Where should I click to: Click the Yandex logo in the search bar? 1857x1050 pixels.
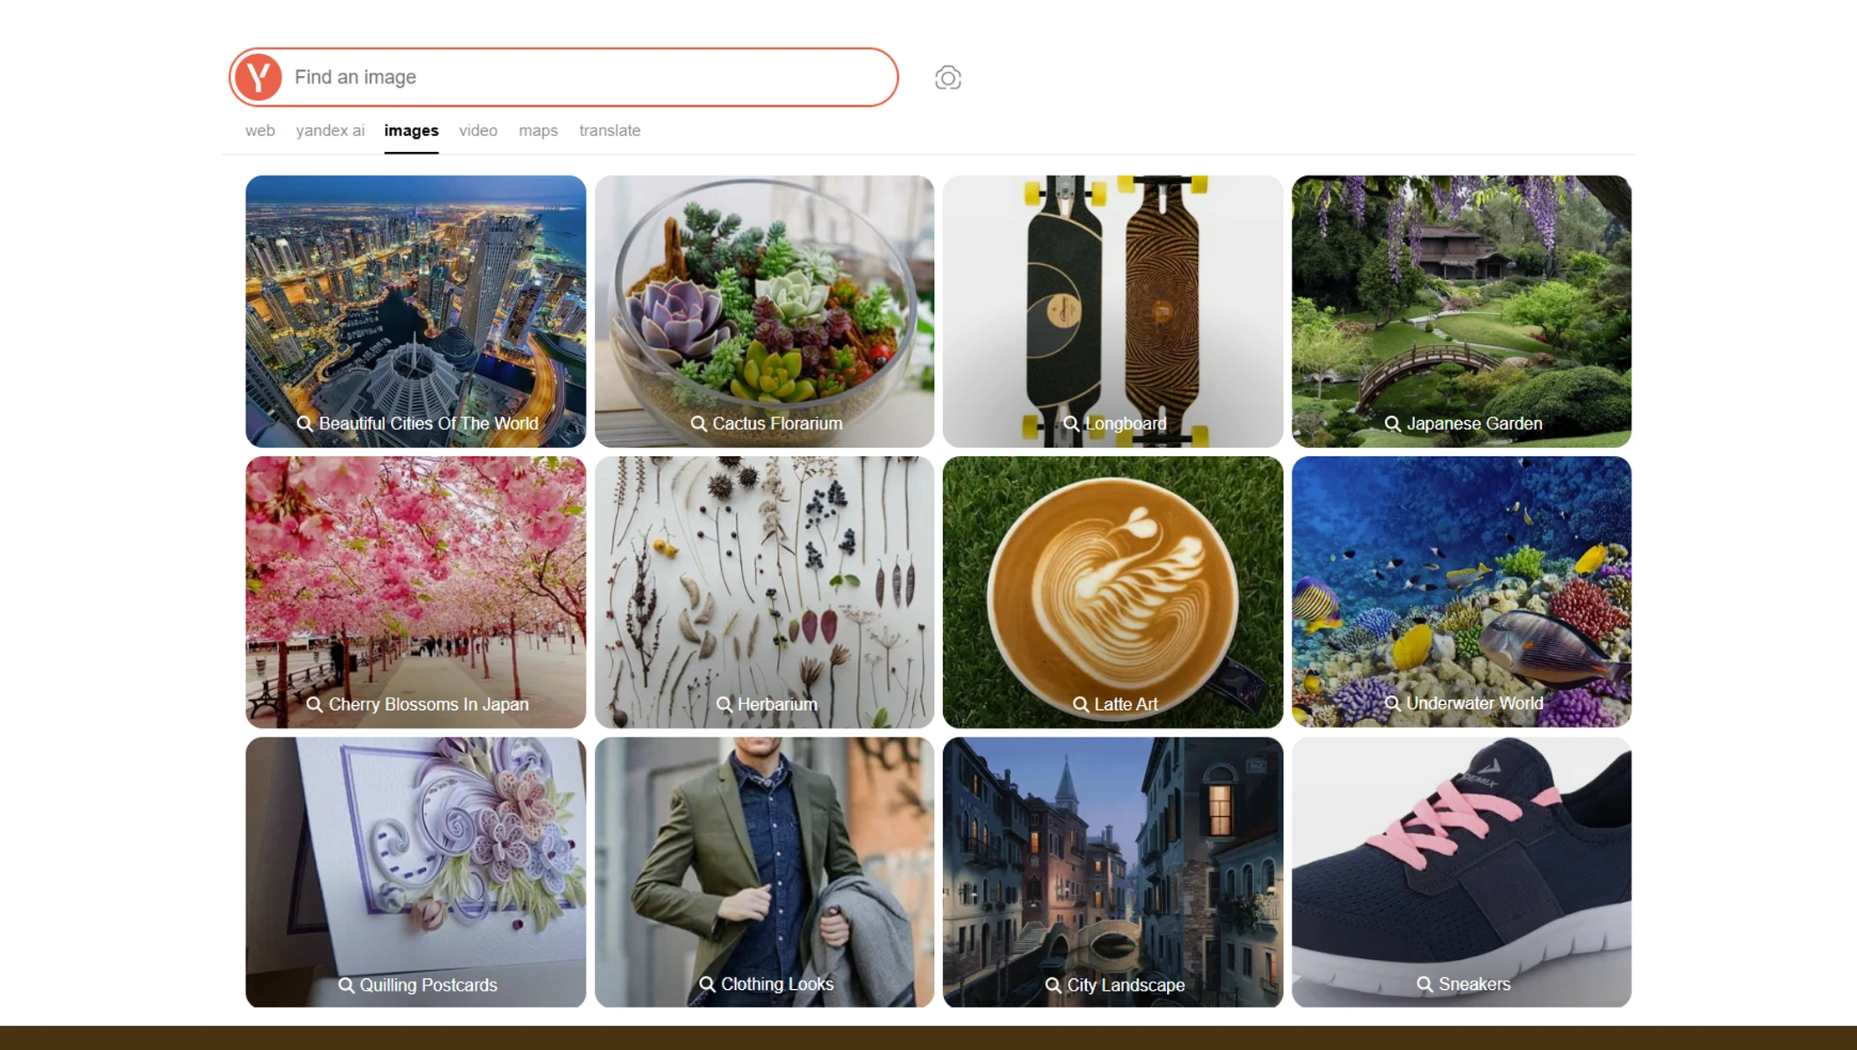tap(258, 77)
